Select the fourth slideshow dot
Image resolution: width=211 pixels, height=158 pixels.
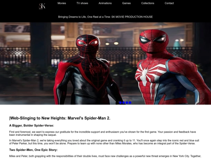130,103
